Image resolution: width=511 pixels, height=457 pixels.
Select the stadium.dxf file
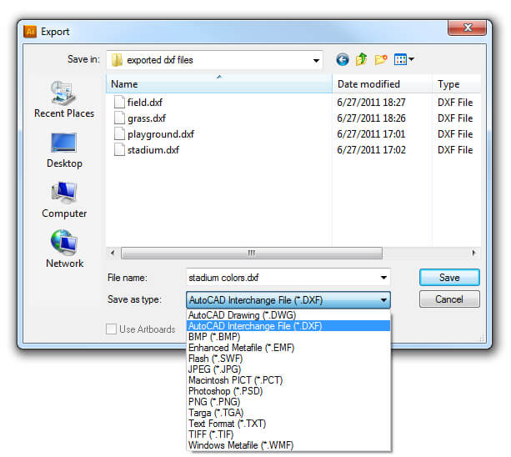(153, 150)
